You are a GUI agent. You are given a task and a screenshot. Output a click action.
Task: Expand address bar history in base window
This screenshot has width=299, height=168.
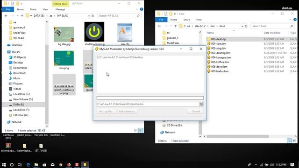(242, 26)
